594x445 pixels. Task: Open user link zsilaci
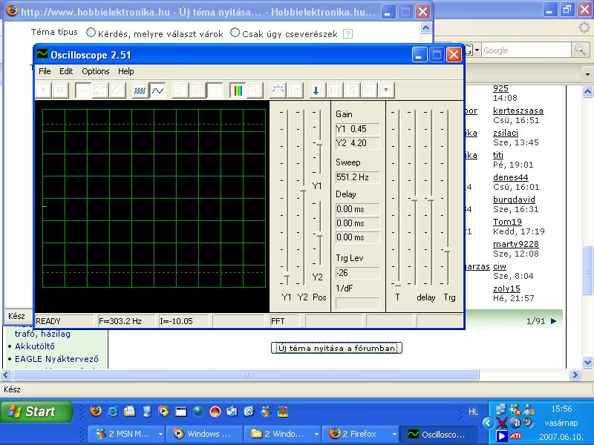tap(506, 133)
